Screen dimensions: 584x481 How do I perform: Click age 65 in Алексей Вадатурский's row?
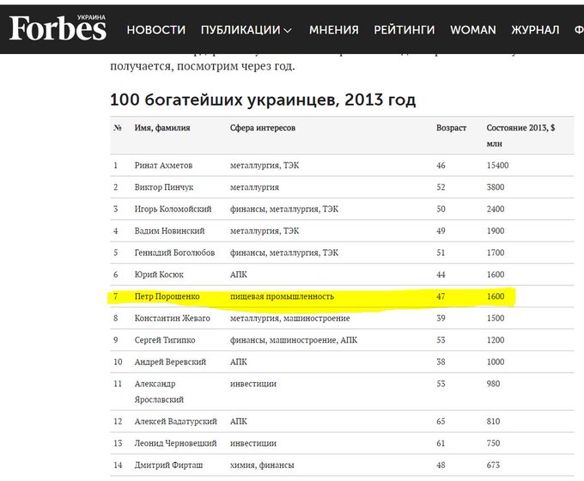click(441, 422)
